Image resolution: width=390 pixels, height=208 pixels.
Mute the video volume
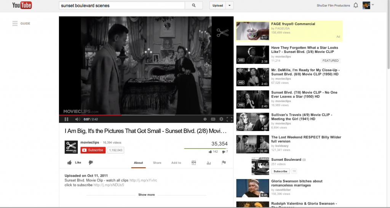pyautogui.click(x=78, y=119)
